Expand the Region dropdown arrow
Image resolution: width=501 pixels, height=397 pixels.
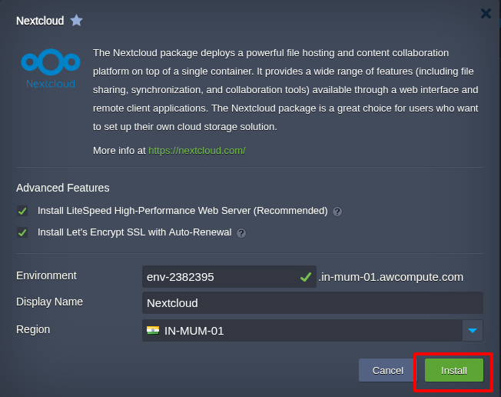coord(473,331)
